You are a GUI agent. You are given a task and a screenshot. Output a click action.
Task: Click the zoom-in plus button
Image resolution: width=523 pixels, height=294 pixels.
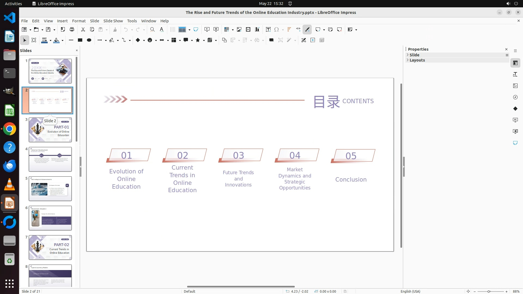(x=506, y=291)
